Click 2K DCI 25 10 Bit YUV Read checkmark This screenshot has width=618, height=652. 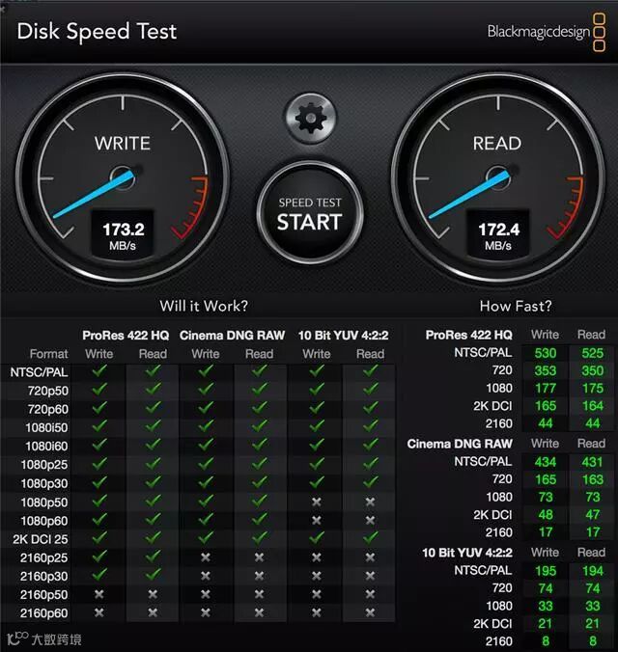(370, 537)
